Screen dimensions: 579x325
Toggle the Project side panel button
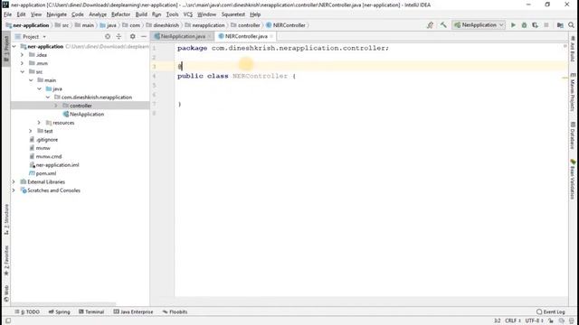point(6,49)
